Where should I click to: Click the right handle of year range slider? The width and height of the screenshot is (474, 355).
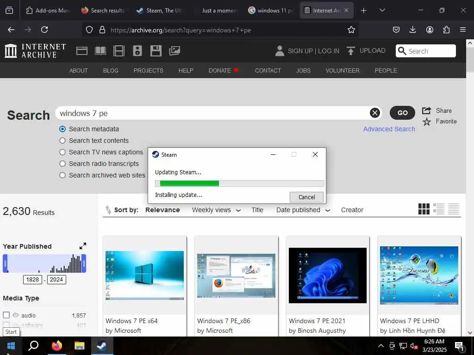coord(84,263)
